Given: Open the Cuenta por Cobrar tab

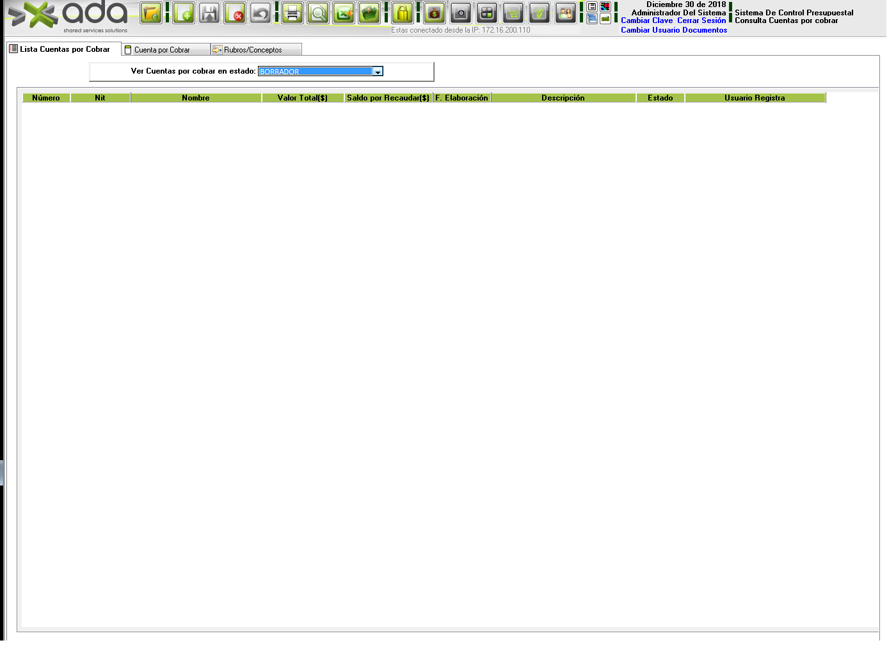Looking at the screenshot, I should 166,50.
